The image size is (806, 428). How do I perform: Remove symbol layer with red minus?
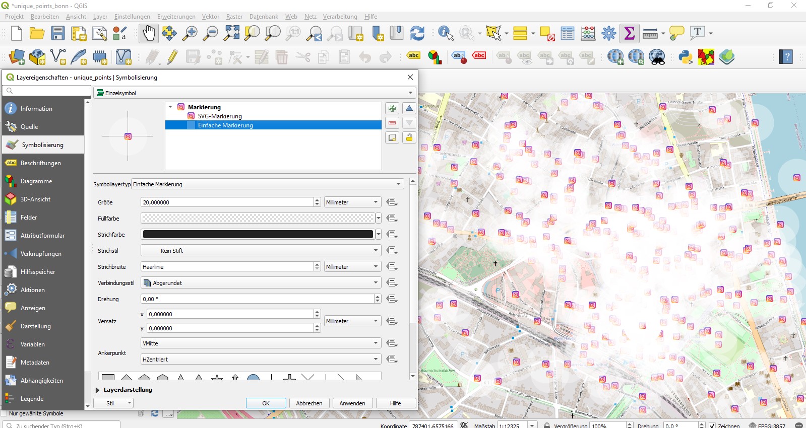[x=392, y=123]
